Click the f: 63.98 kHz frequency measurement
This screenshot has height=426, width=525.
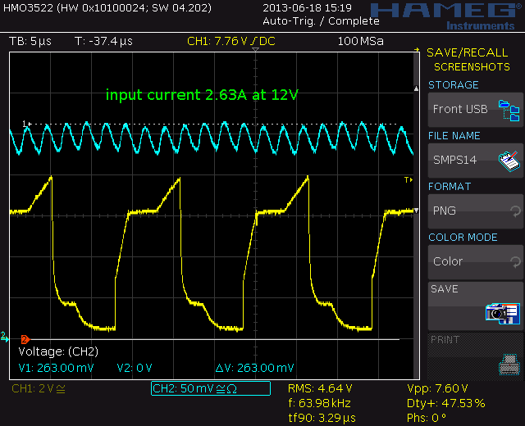pos(319,403)
